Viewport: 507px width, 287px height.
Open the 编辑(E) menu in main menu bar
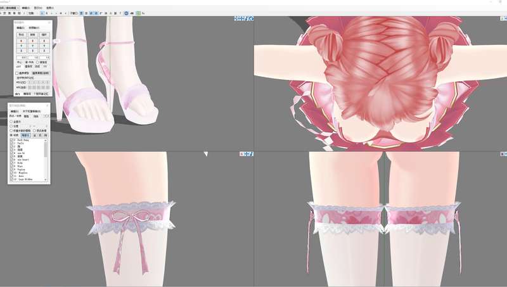point(25,8)
